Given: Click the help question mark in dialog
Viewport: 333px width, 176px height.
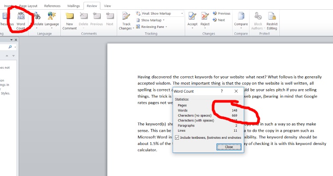Looking at the screenshot, I should [222, 91].
